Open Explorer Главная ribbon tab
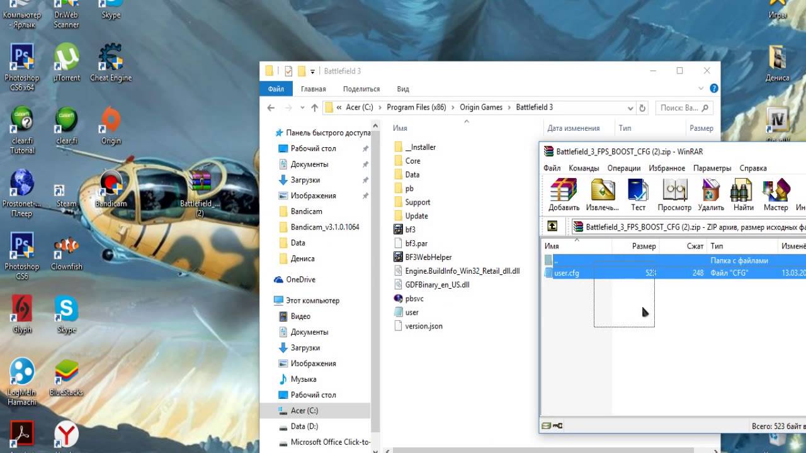The image size is (806, 453). click(x=313, y=89)
